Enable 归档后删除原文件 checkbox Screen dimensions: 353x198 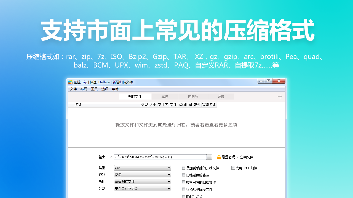click(183, 189)
